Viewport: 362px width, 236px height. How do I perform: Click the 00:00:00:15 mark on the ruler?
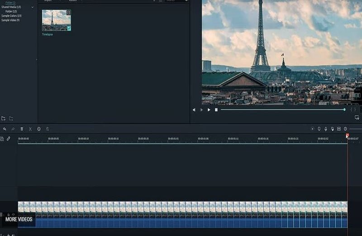point(114,139)
